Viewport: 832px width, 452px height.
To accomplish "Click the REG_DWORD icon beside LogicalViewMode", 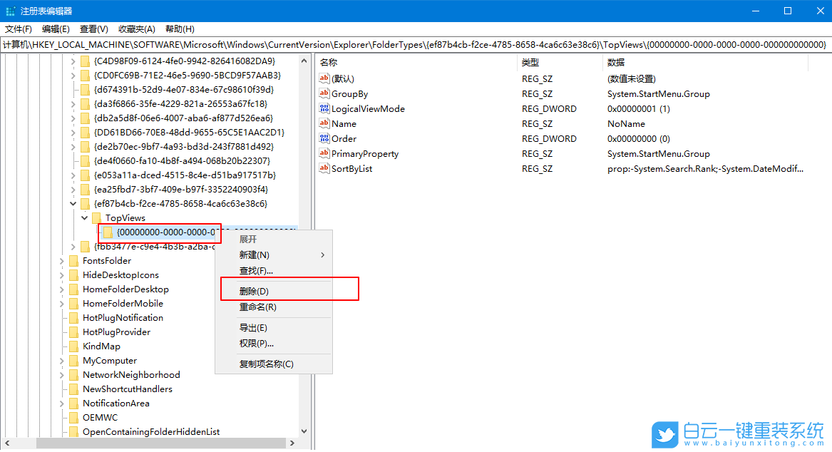I will 327,108.
